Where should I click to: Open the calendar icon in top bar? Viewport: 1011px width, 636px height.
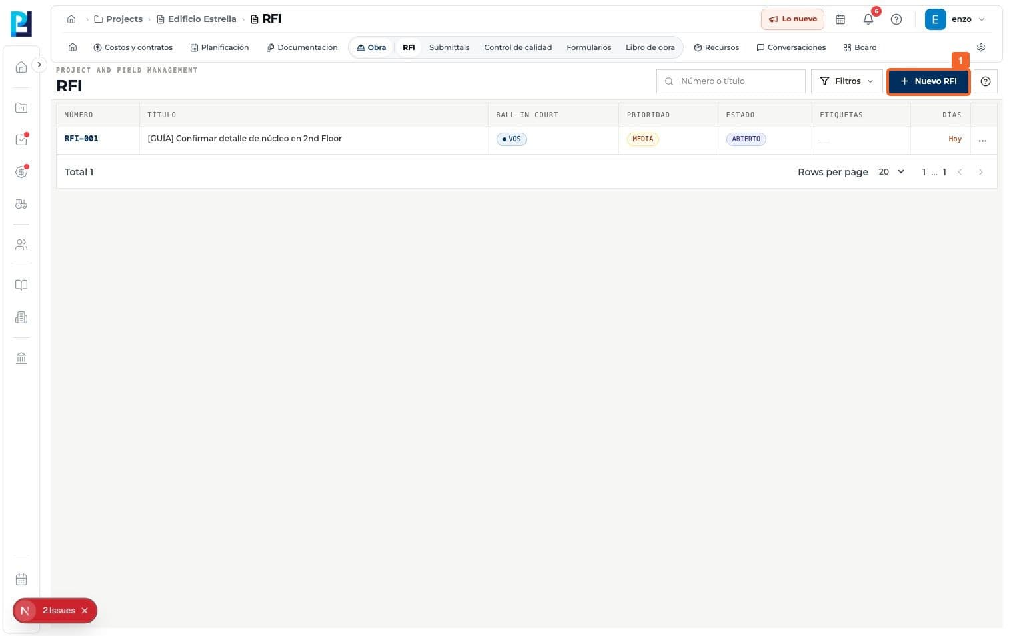click(x=840, y=19)
